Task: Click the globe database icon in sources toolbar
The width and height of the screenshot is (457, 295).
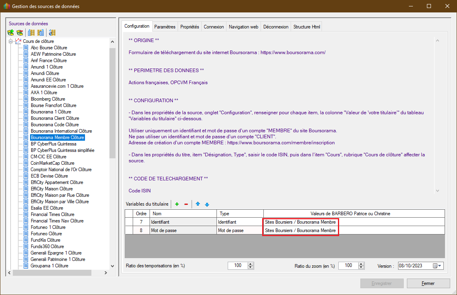Action: pyautogui.click(x=52, y=33)
